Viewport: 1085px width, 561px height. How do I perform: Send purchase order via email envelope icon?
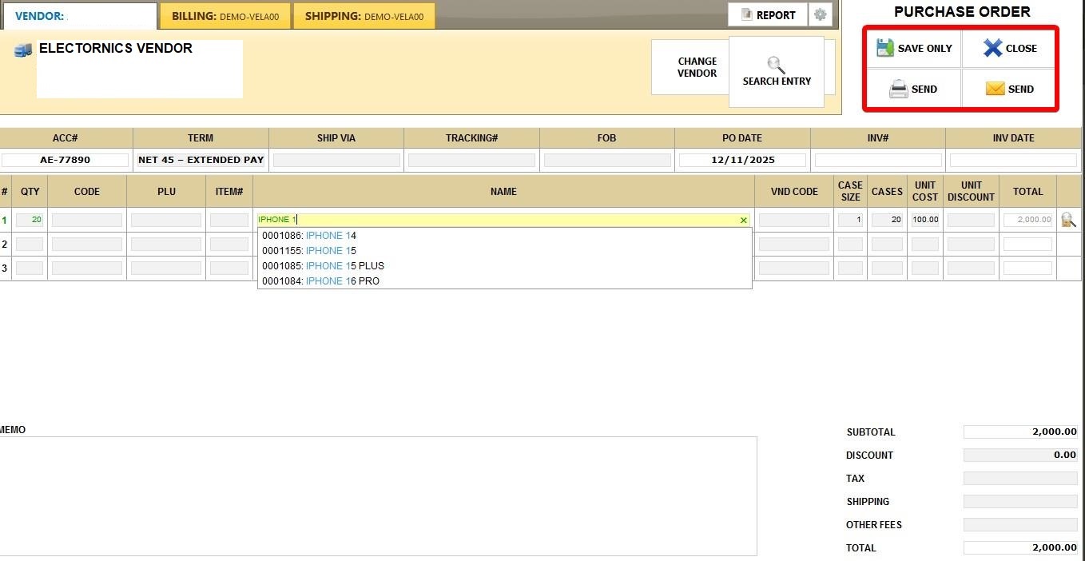pyautogui.click(x=995, y=89)
